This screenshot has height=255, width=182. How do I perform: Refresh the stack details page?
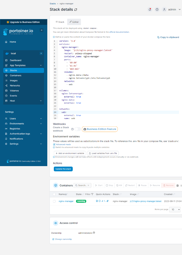tap(76, 10)
